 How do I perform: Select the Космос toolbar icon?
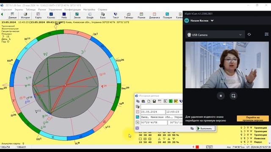51,16
